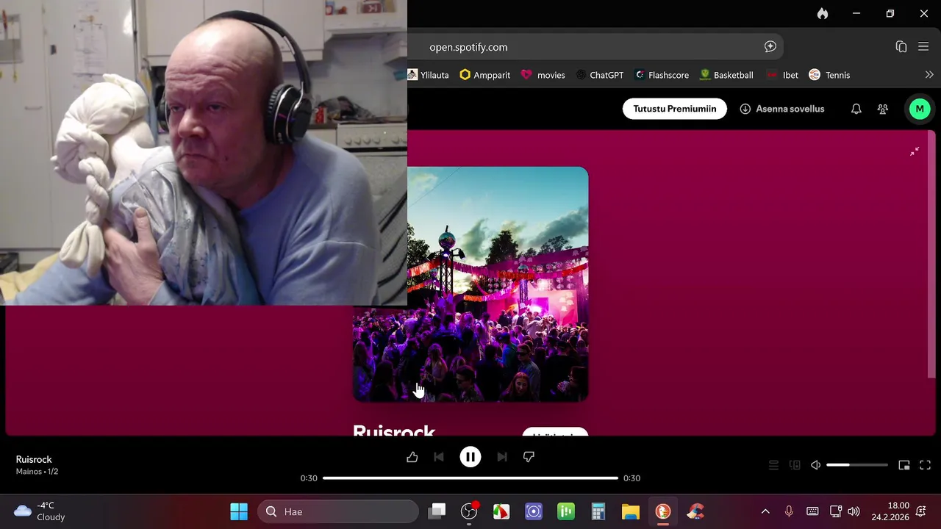Viewport: 941px width, 529px height.
Task: Open the clock showing 18.00 24.2.2026
Action: (x=890, y=511)
